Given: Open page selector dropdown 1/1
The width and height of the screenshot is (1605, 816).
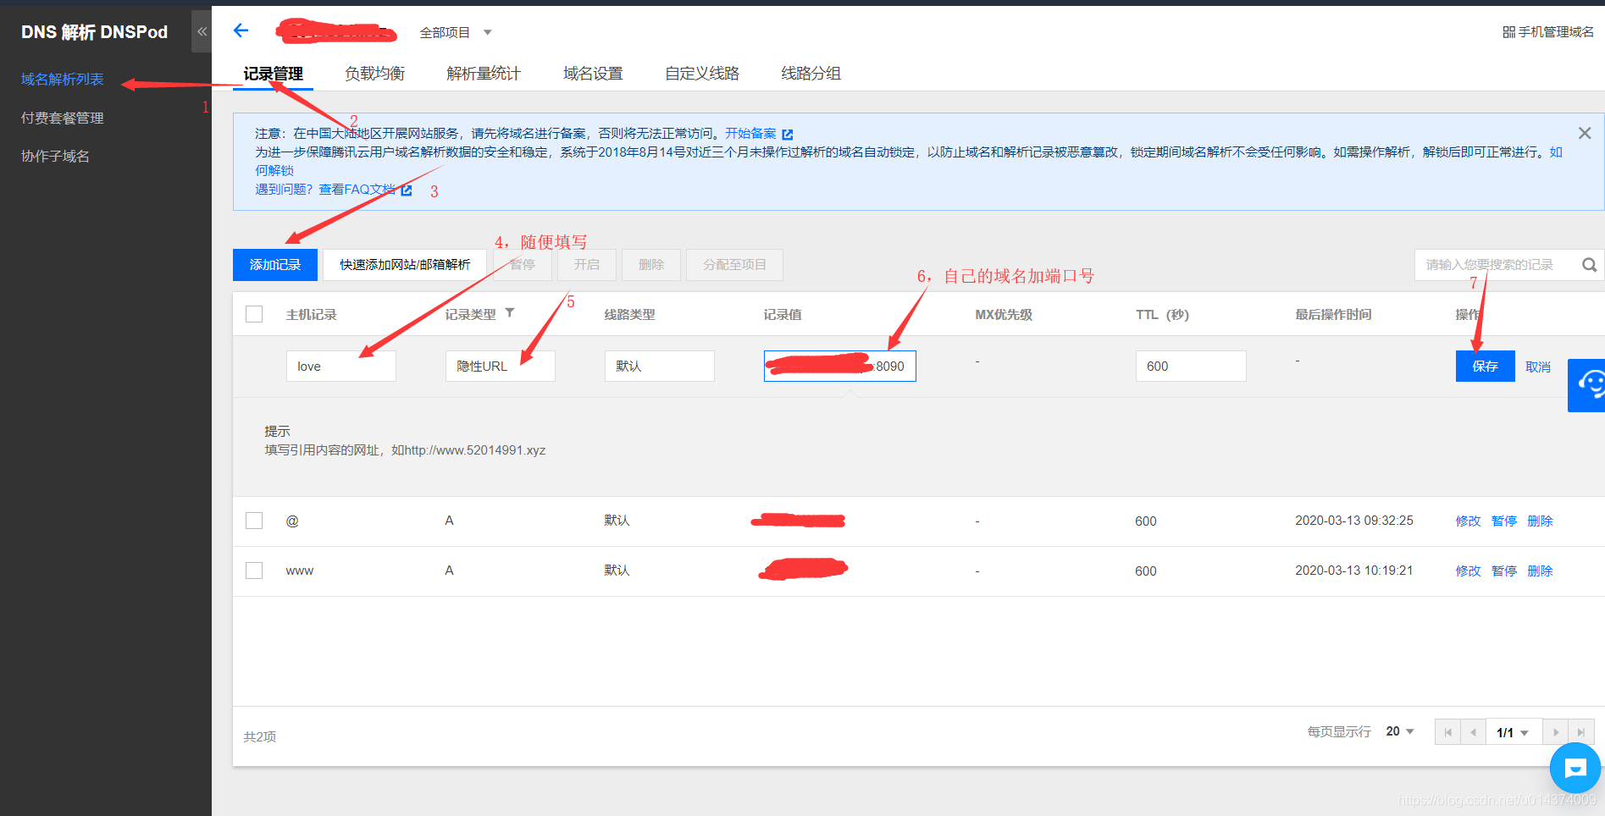Looking at the screenshot, I should [x=1513, y=732].
